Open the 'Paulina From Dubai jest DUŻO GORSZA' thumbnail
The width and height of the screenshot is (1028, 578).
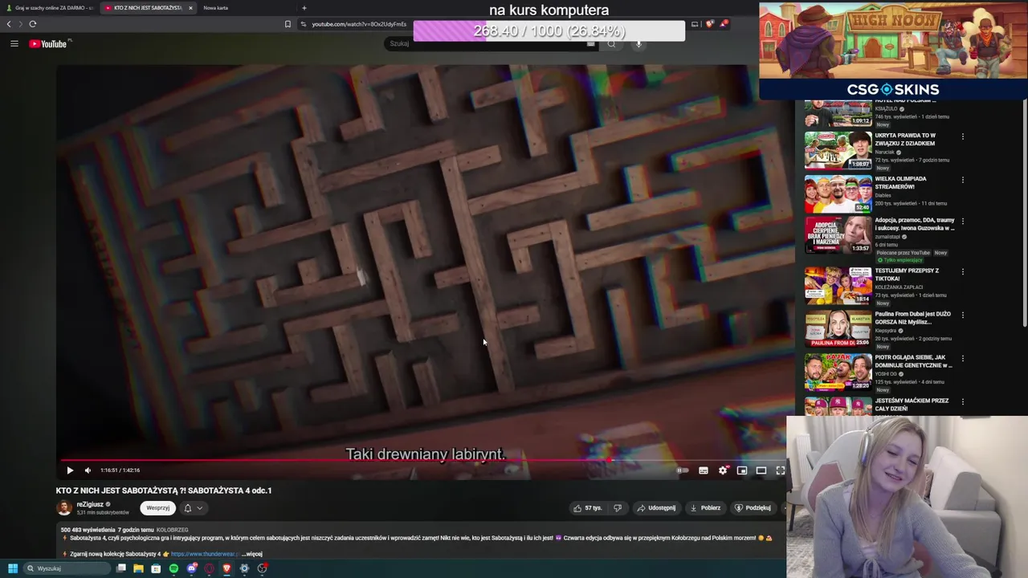838,328
